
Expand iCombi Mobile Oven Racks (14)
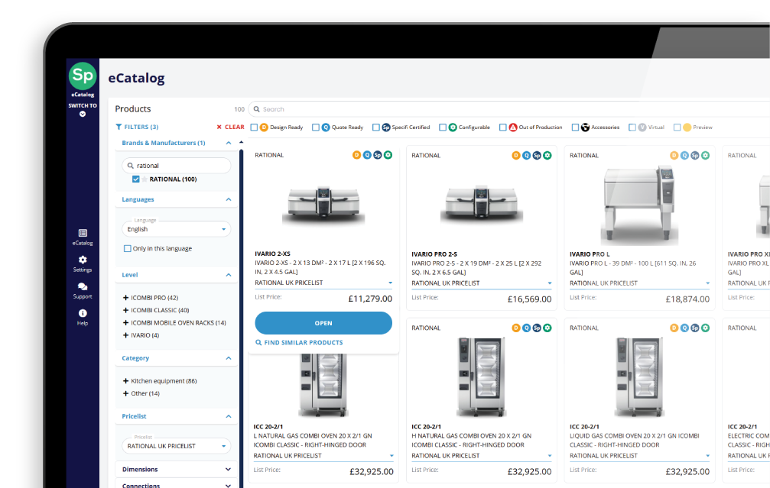coord(125,323)
